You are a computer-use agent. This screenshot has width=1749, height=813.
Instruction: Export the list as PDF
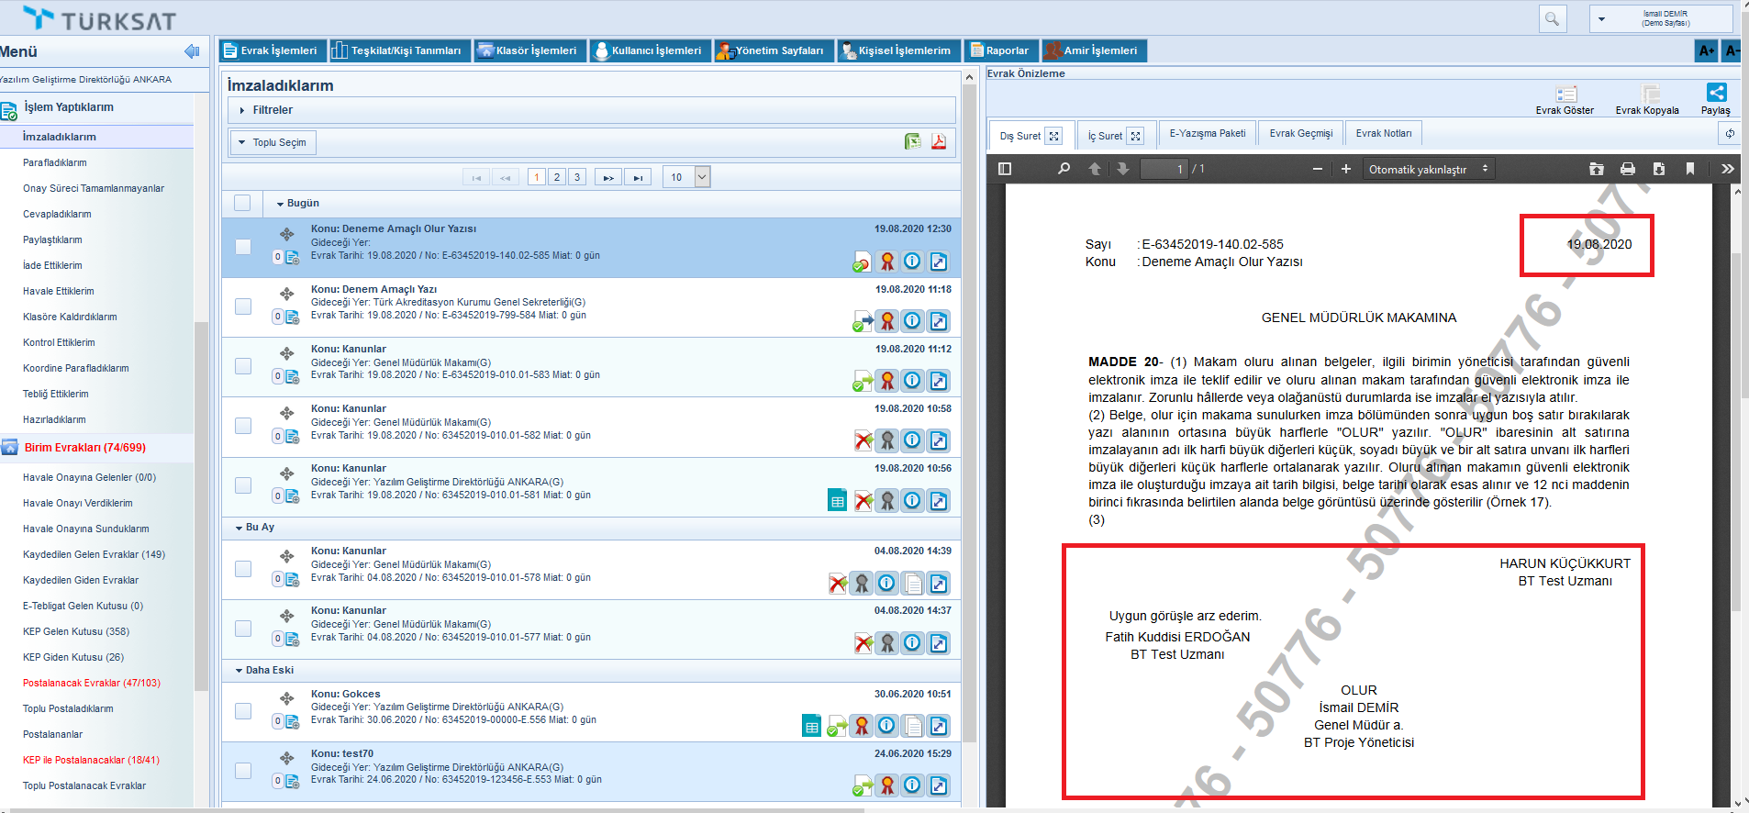click(x=939, y=141)
